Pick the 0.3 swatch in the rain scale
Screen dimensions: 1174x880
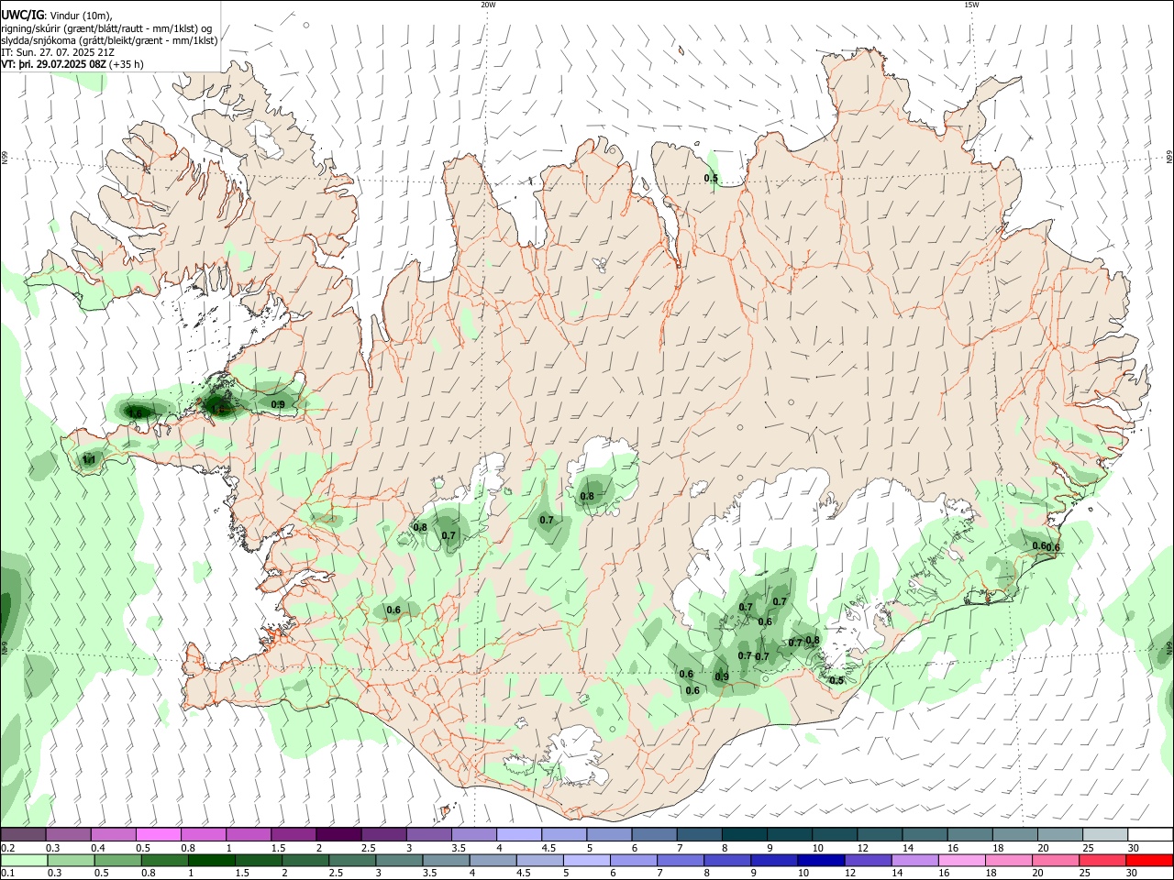point(71,861)
